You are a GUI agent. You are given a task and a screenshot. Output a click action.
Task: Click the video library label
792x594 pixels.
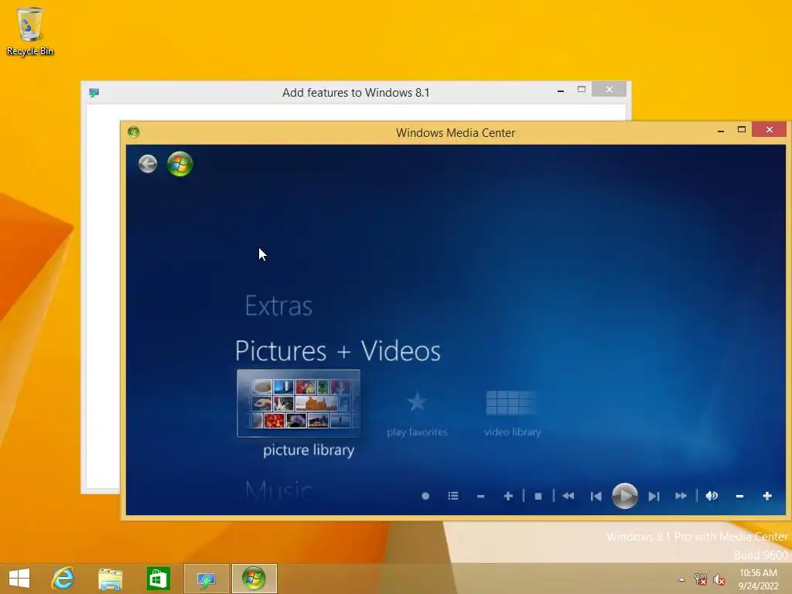tap(512, 432)
